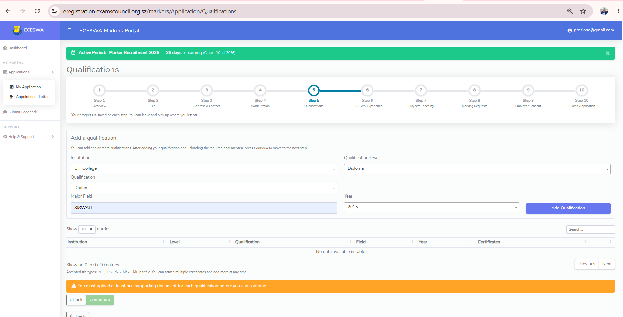Click the browser forward arrow
The height and width of the screenshot is (317, 623).
(22, 11)
